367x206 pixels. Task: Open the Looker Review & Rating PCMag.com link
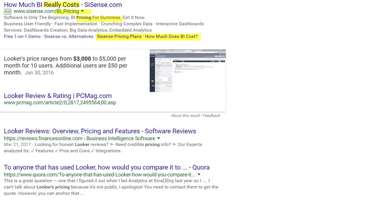(x=58, y=96)
